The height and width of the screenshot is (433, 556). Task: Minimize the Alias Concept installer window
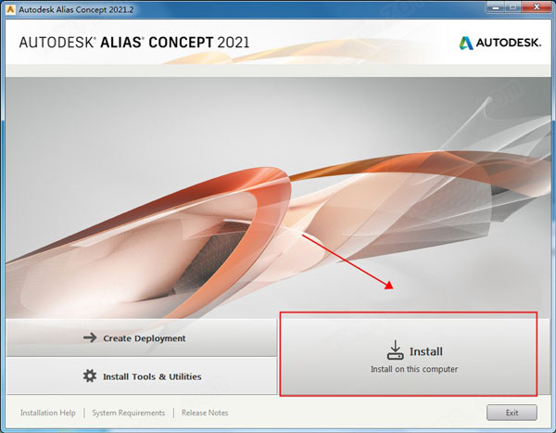point(496,7)
